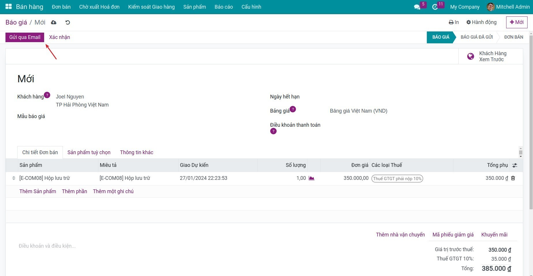
Task: Switch to the Sản phẩm tuỳ chọn tab
Action: tap(89, 152)
